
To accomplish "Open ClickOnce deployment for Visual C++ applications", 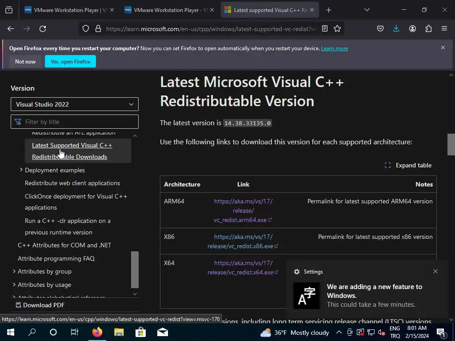I will tap(76, 202).
